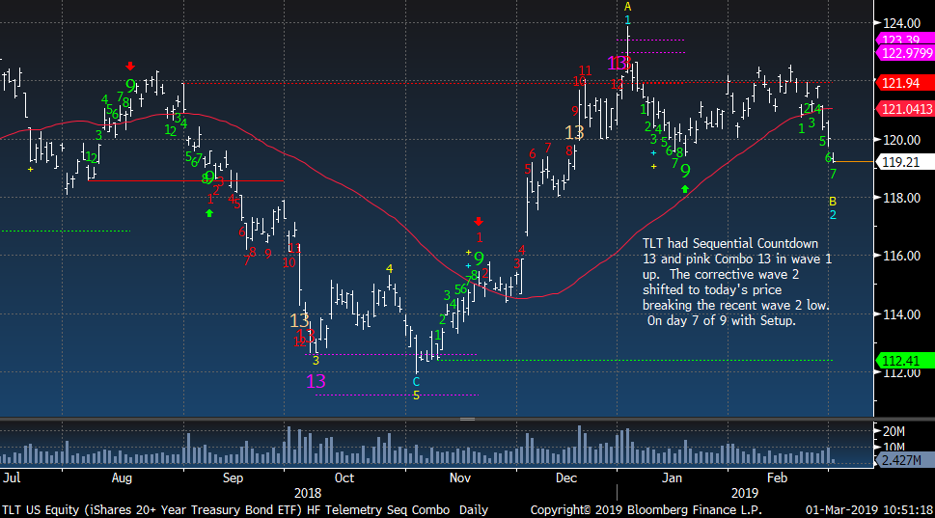Click the orange last-price line beside 119.21

[x=854, y=161]
